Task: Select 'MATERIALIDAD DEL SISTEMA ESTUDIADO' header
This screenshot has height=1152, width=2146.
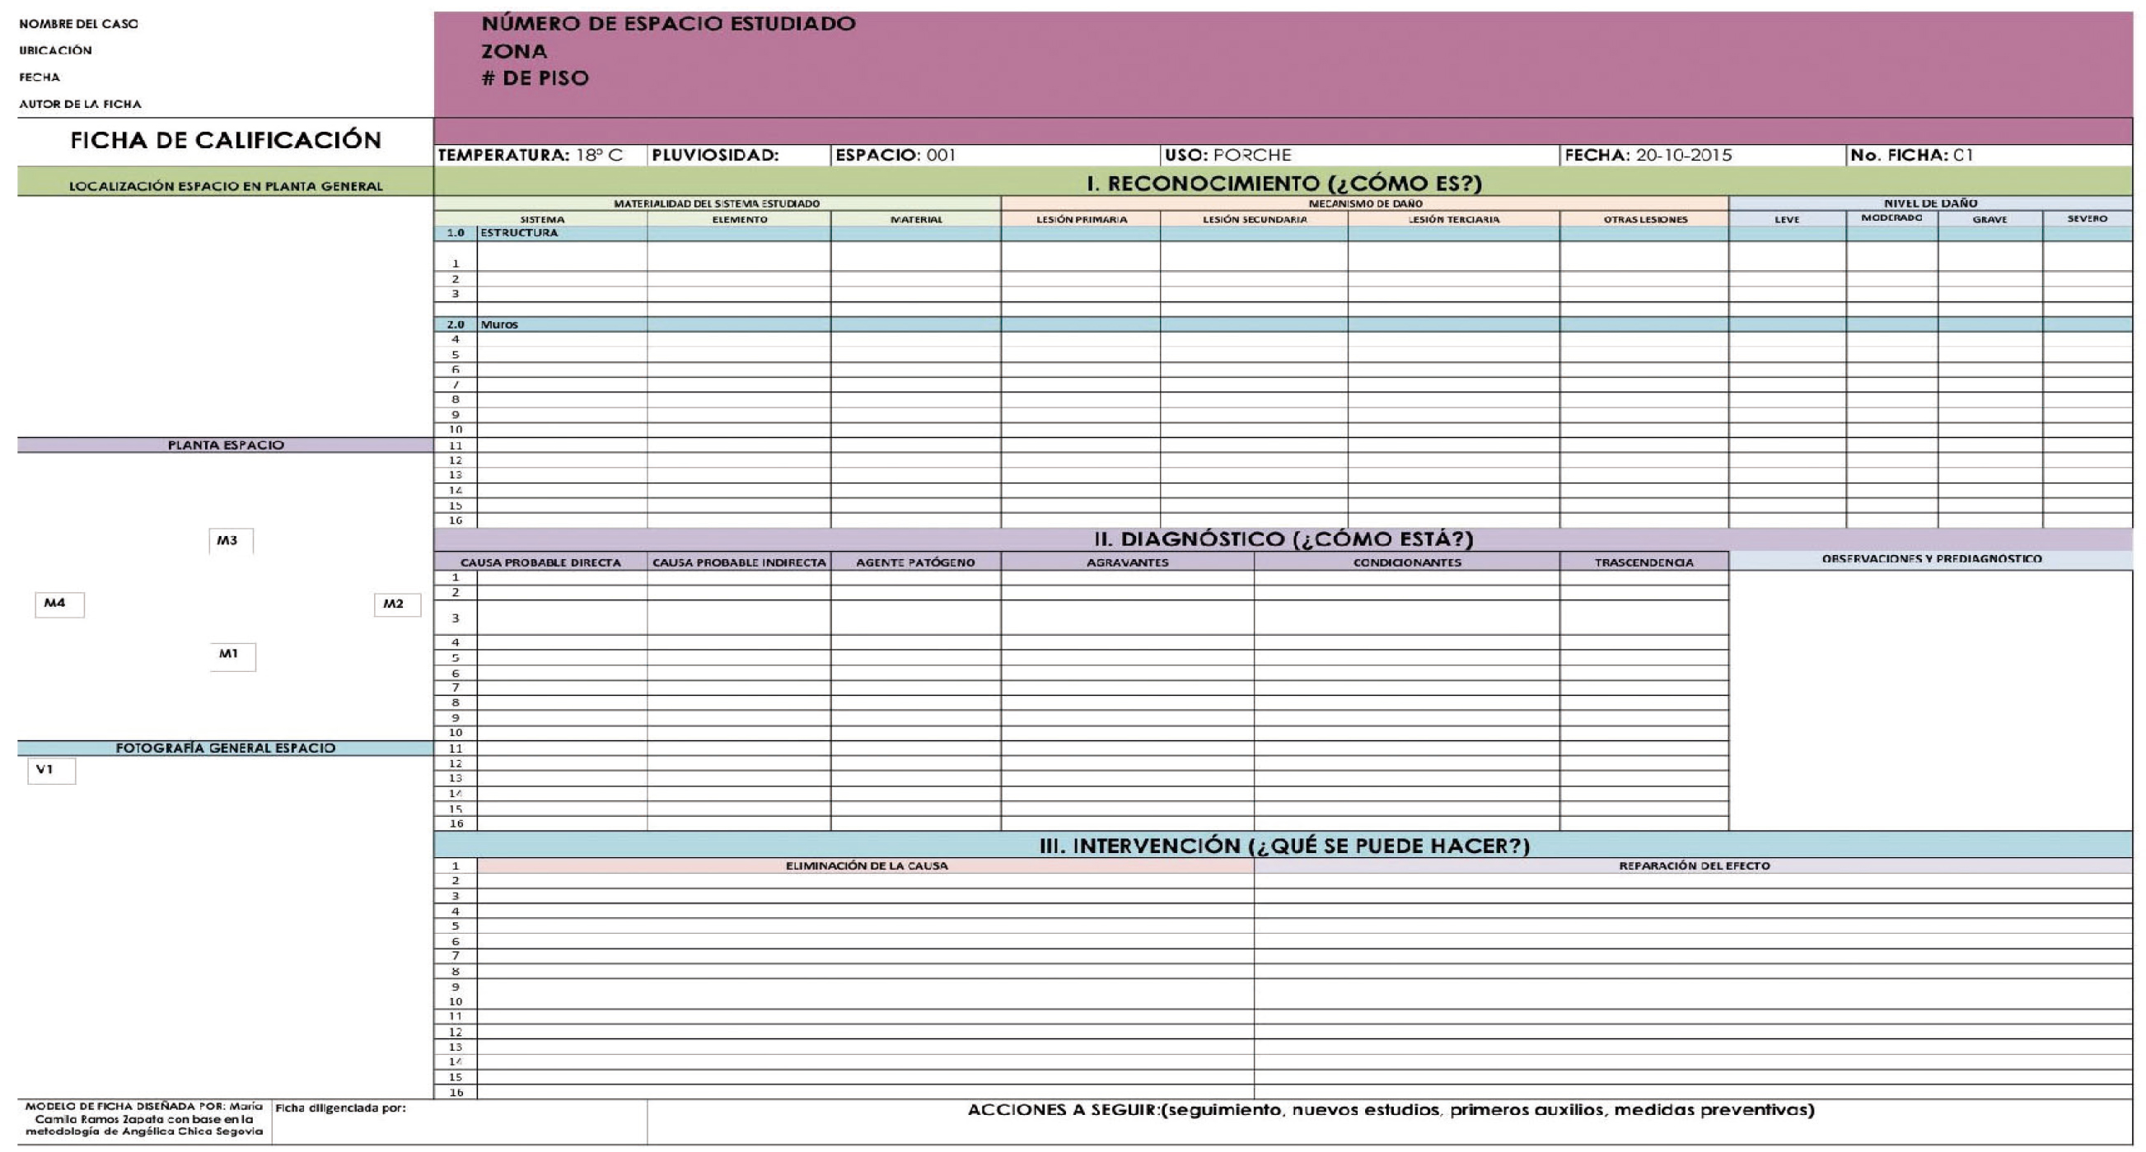Action: pyautogui.click(x=717, y=203)
